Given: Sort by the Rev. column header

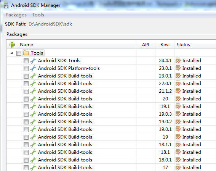Looking at the screenshot, I should [x=165, y=45].
